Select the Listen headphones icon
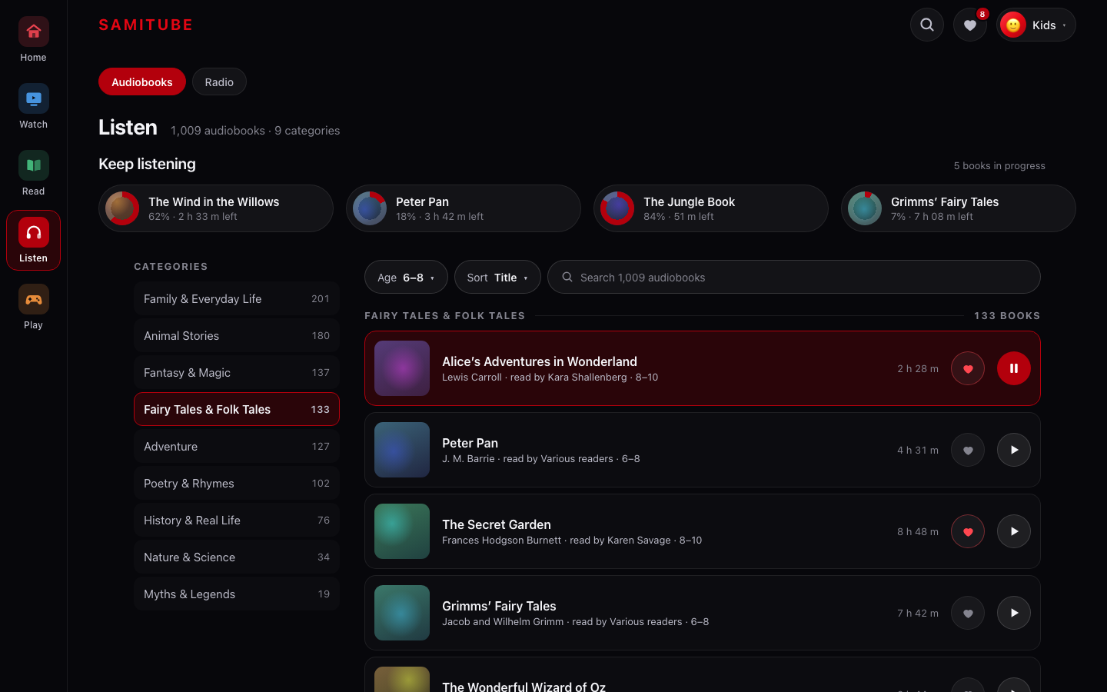This screenshot has width=1107, height=692. tap(33, 232)
